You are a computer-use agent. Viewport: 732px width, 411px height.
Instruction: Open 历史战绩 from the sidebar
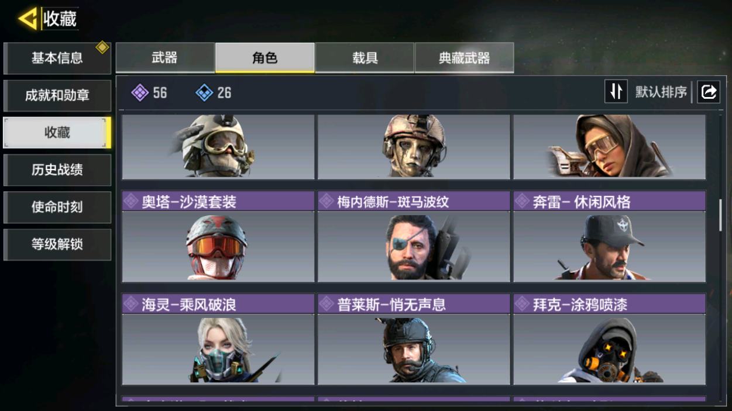(57, 170)
